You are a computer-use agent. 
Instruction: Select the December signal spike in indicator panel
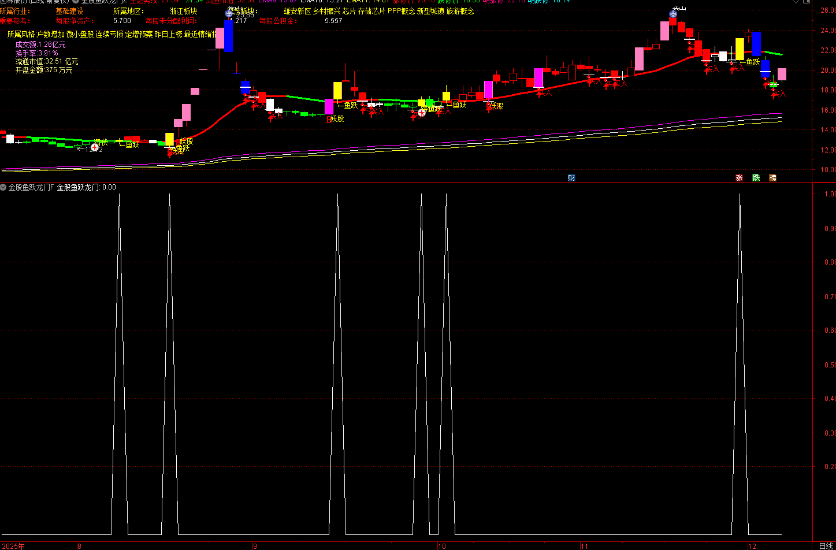point(740,364)
